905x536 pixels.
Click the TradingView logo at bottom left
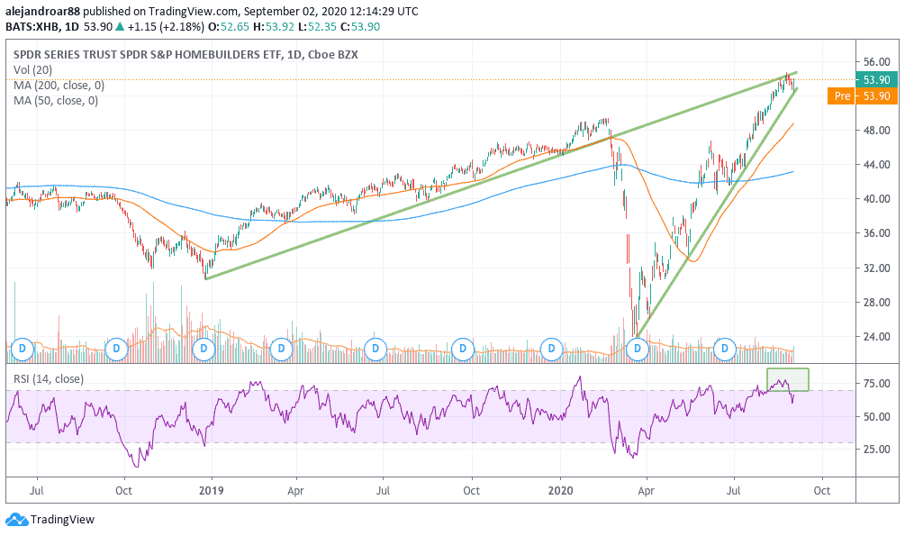tap(50, 519)
